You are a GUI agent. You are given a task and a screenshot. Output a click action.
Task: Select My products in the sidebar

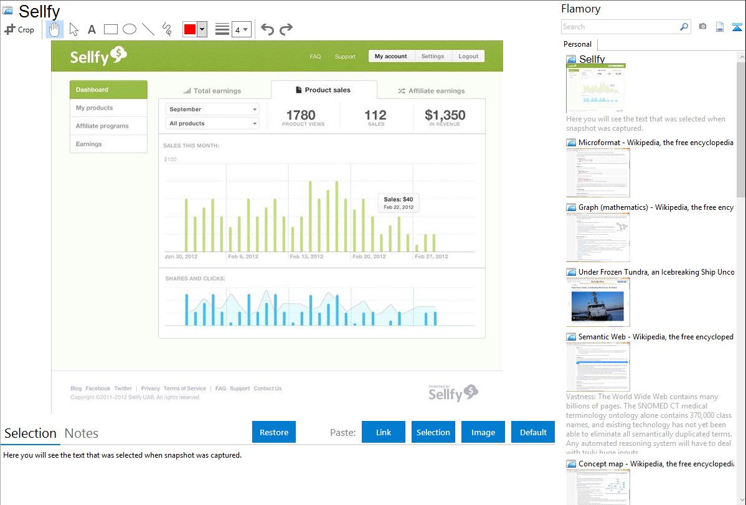(x=108, y=108)
